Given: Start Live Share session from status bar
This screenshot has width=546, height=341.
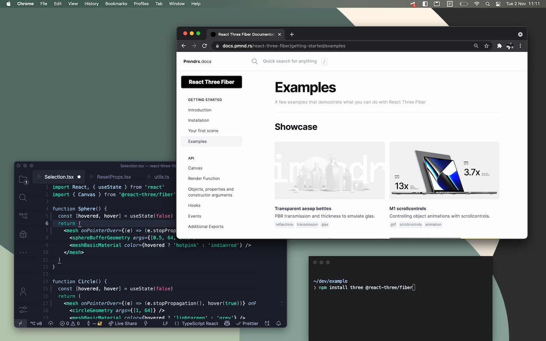Looking at the screenshot, I should pyautogui.click(x=122, y=323).
